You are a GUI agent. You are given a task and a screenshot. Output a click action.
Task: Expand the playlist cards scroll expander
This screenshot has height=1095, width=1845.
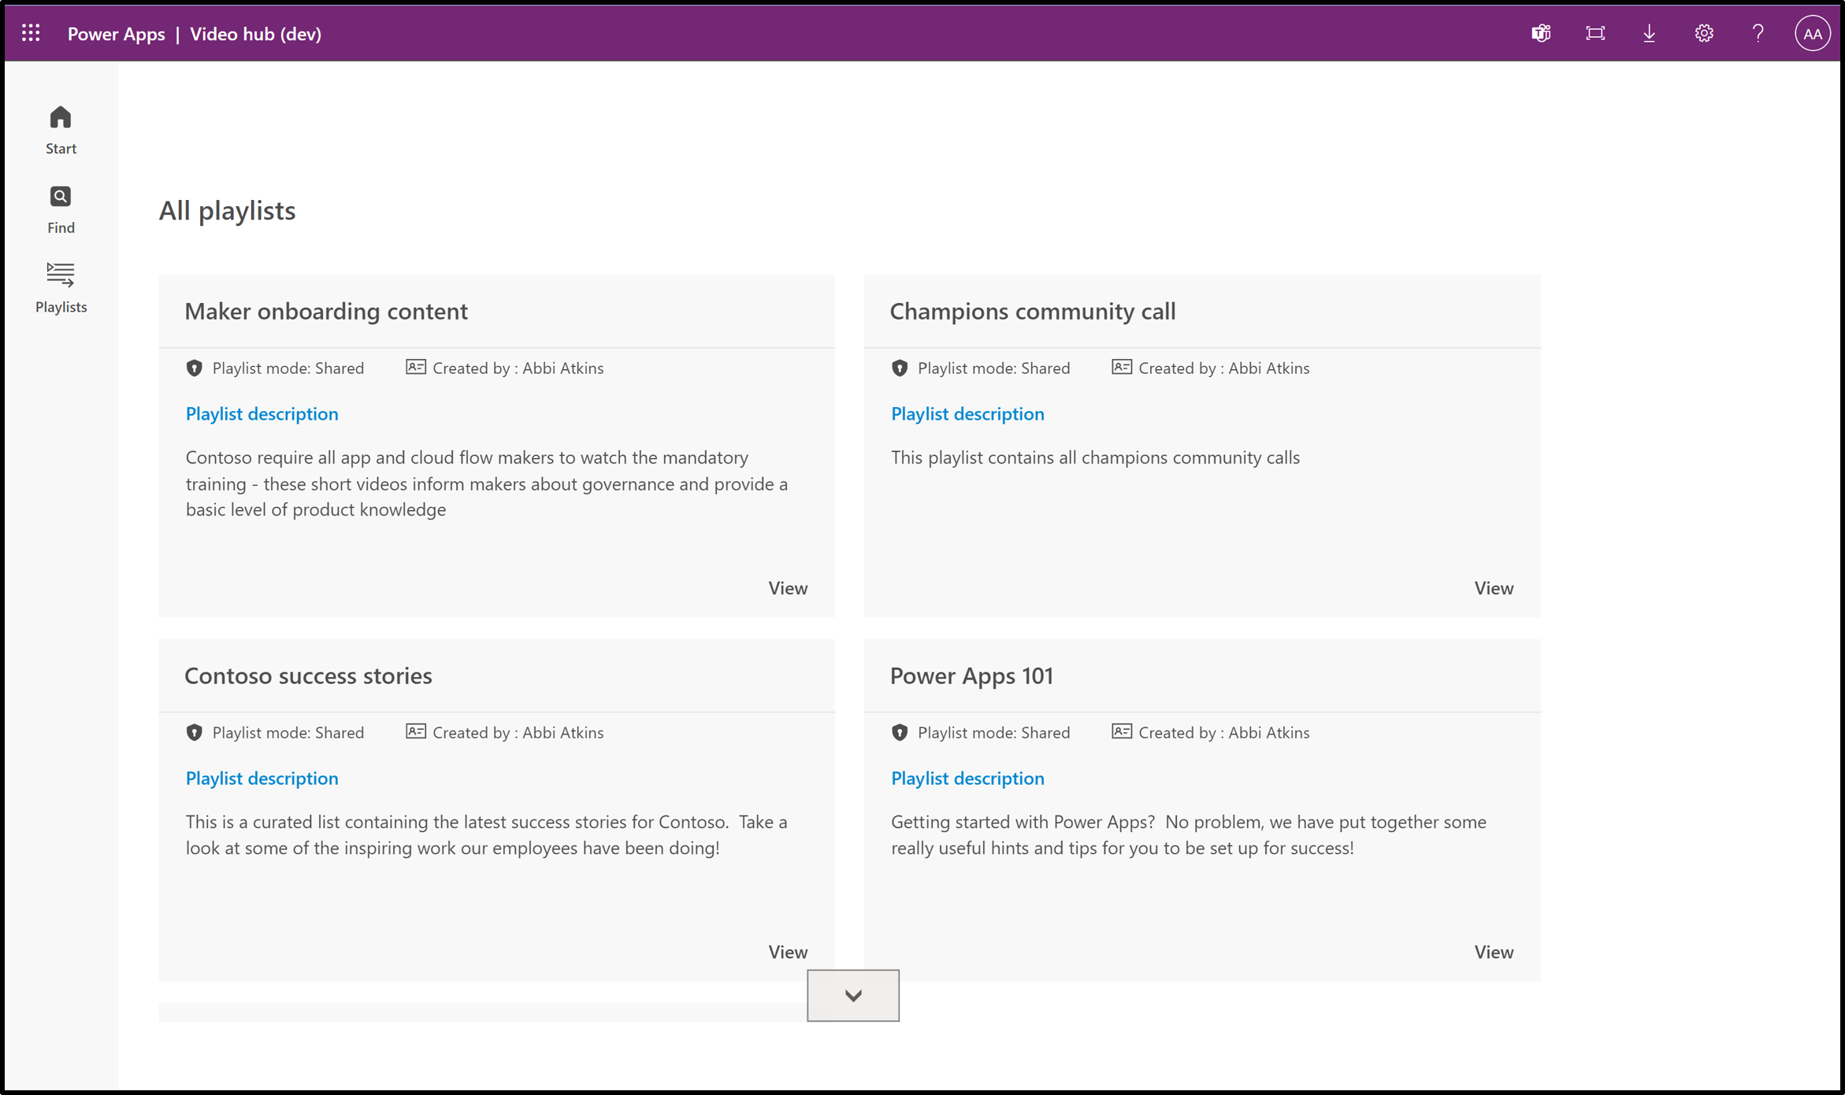tap(852, 994)
